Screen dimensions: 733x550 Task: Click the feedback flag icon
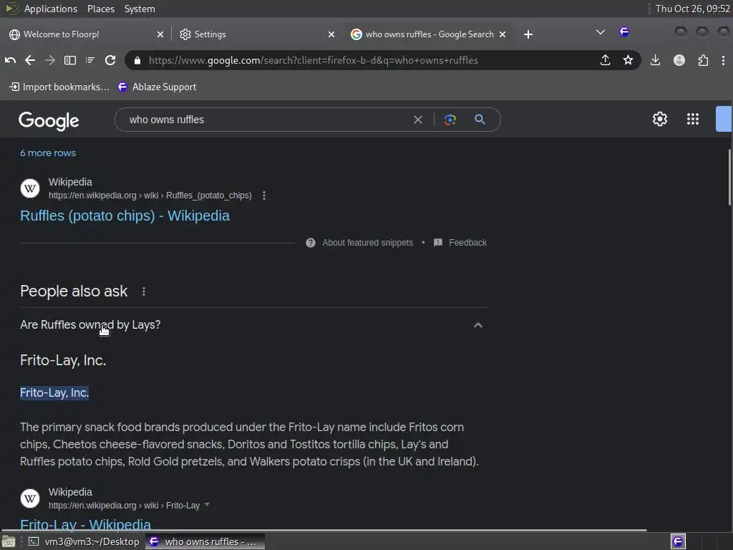click(x=437, y=242)
